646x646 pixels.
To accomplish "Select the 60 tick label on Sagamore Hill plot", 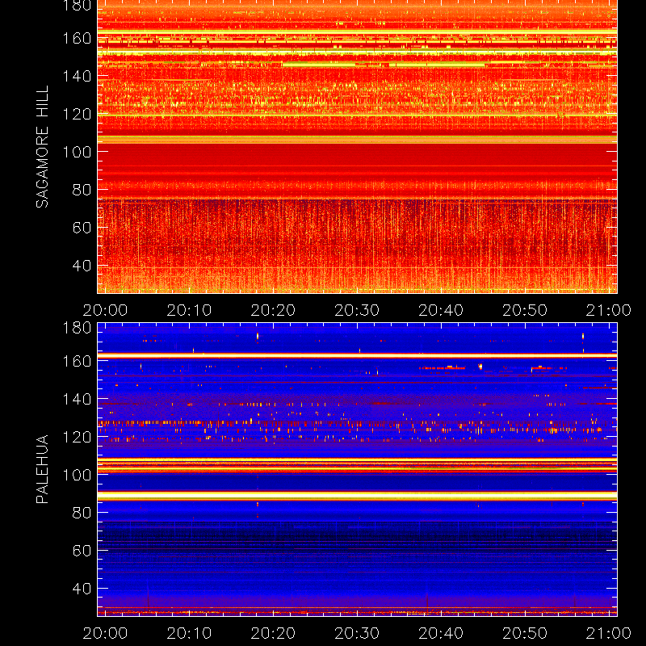I will tap(82, 228).
